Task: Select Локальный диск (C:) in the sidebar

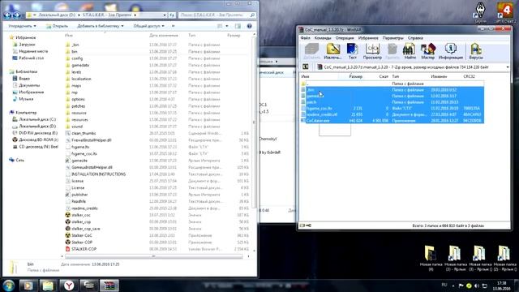Action: [37, 119]
